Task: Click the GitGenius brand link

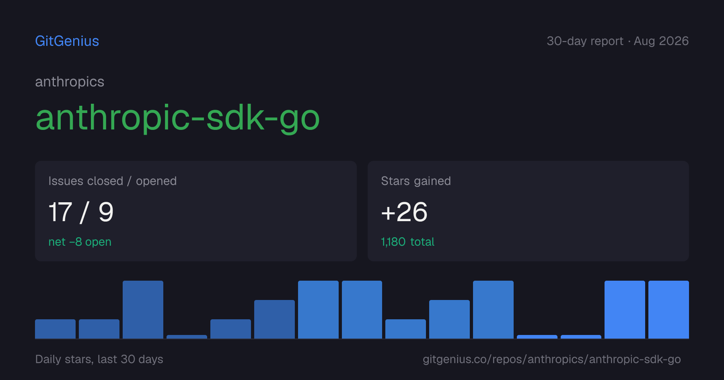Action: [67, 41]
